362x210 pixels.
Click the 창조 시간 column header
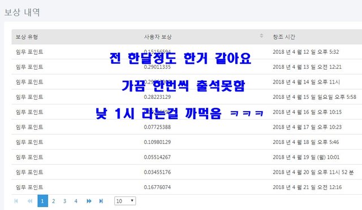tap(284, 37)
